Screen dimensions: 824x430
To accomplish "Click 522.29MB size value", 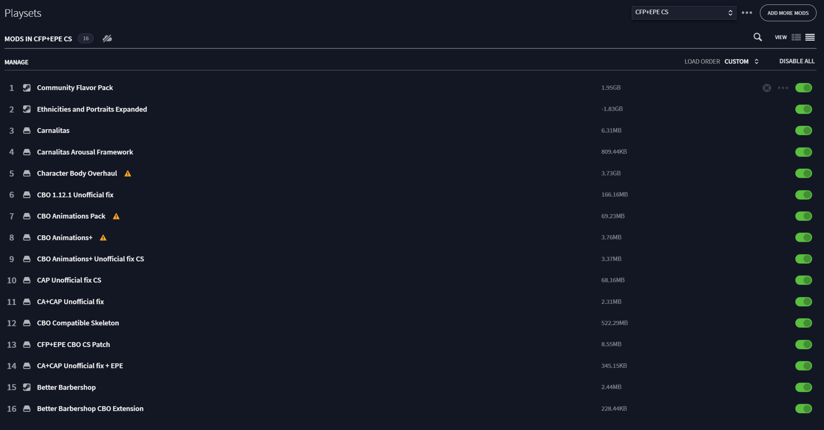I will pos(614,323).
